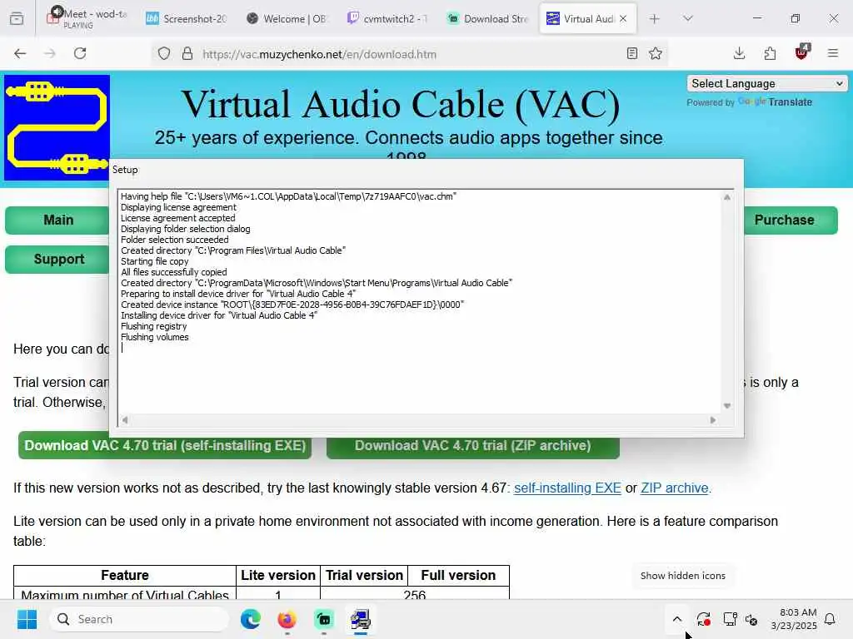Click the 'Trial version' table header

click(x=364, y=576)
